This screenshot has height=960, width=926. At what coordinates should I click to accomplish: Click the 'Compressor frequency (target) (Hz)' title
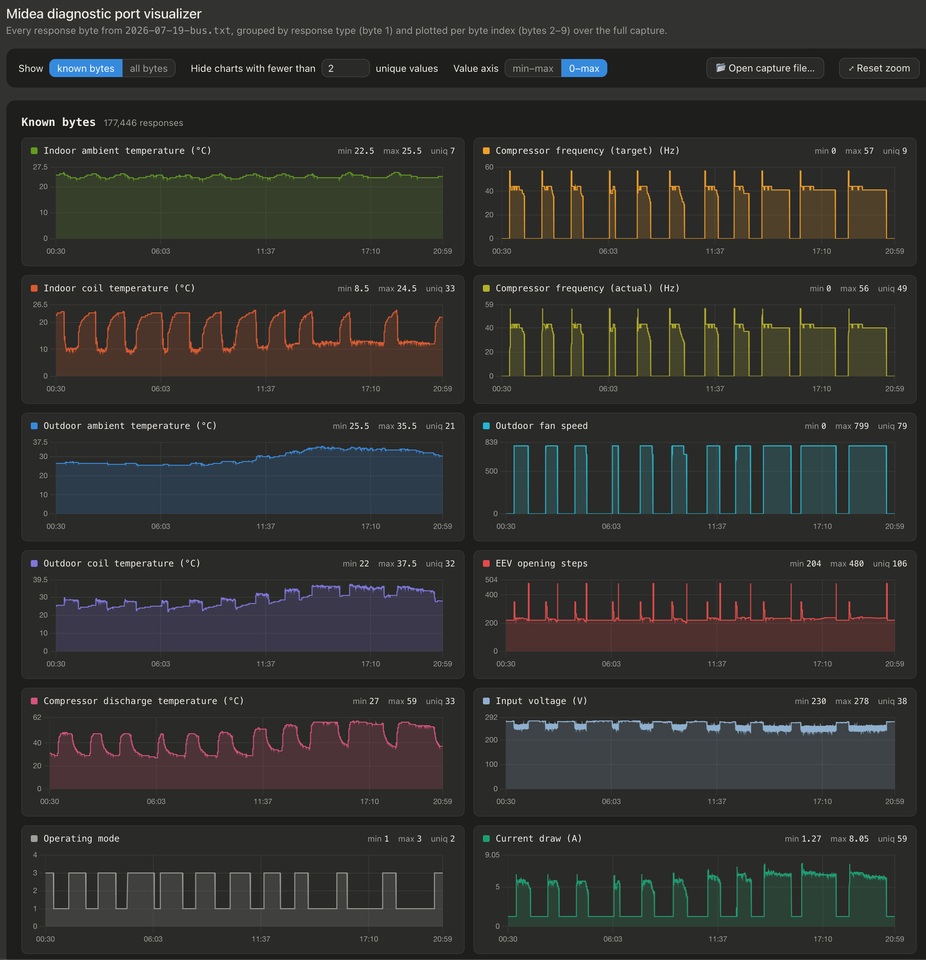coord(587,151)
